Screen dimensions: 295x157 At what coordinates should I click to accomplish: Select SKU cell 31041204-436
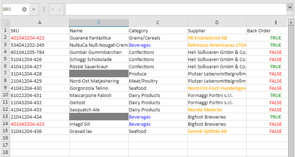40,131
